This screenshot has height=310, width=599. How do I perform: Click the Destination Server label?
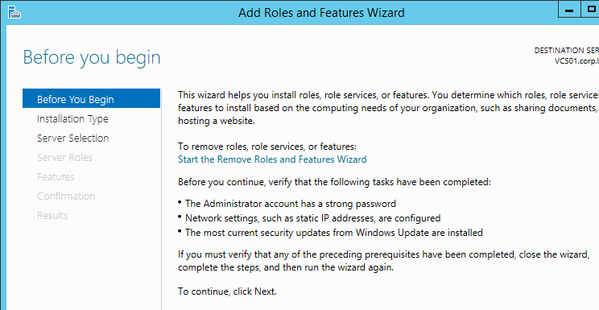[567, 51]
